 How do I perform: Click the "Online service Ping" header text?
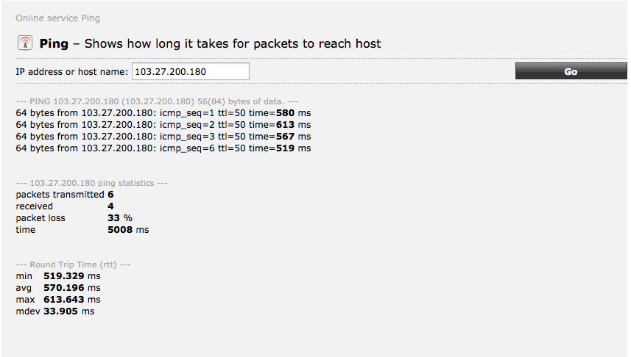[x=58, y=18]
